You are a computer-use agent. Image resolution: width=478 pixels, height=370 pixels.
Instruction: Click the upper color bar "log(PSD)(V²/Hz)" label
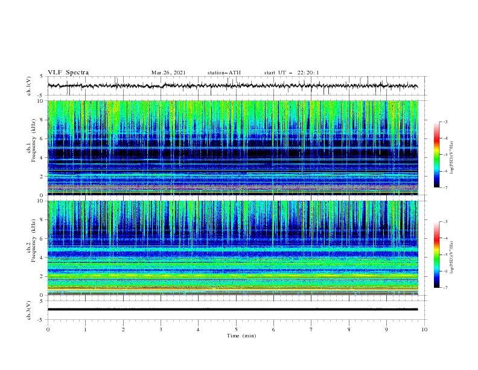[452, 158]
